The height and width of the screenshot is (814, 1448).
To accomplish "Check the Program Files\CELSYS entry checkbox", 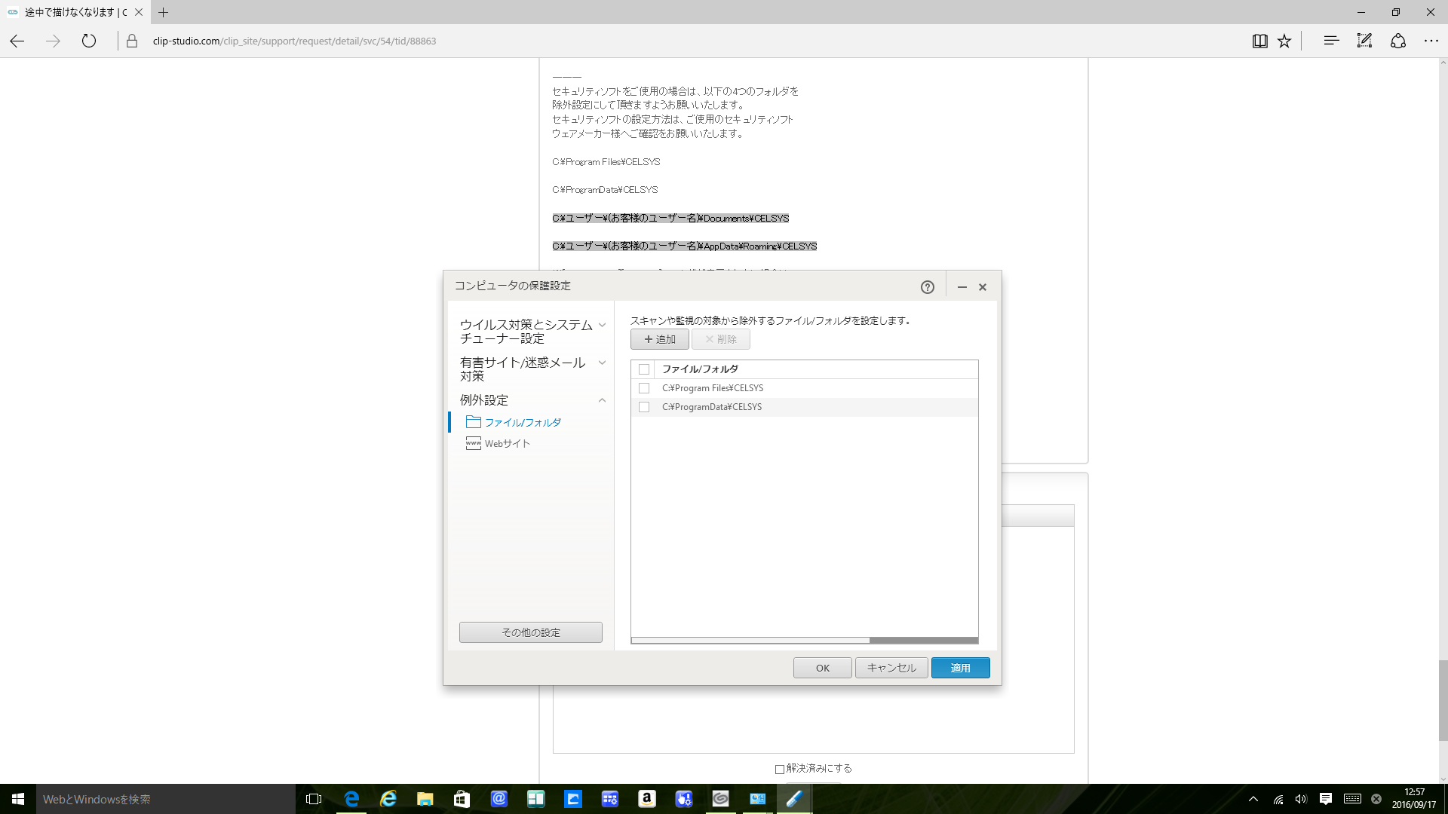I will click(644, 388).
